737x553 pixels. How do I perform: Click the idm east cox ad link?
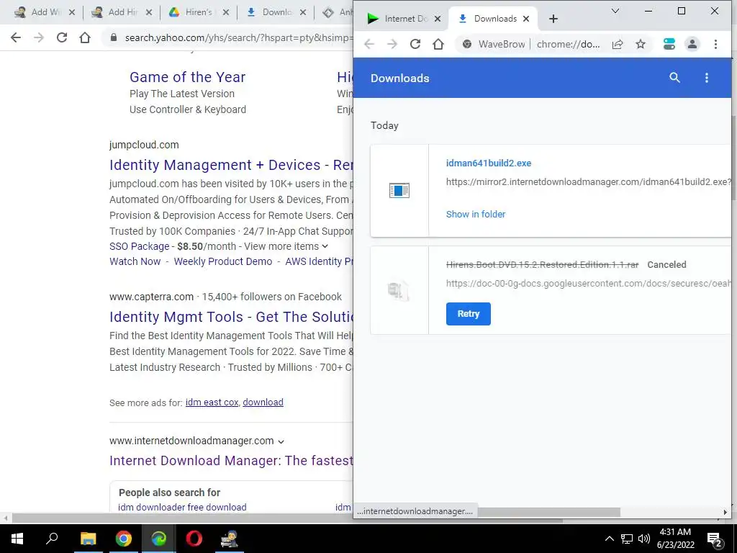tap(212, 403)
